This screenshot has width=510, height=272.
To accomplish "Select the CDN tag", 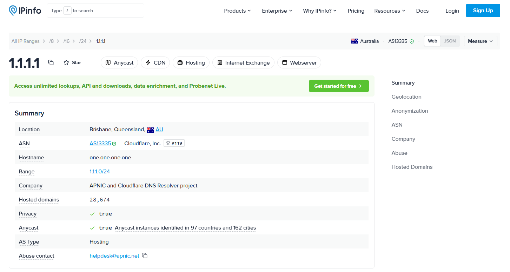I will coord(155,62).
